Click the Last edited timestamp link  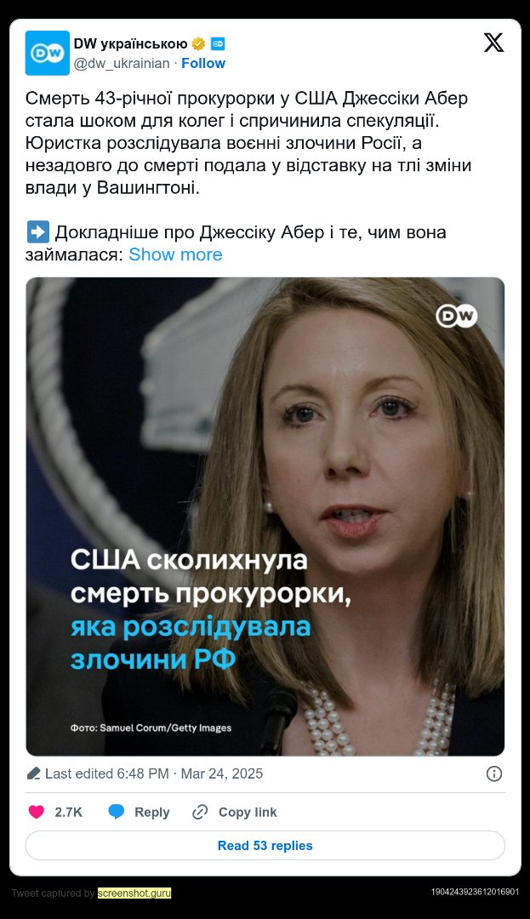154,773
